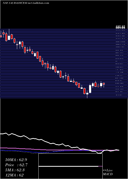
Task: Click the 50MA : 62.9 label
Action: (x=16, y=160)
